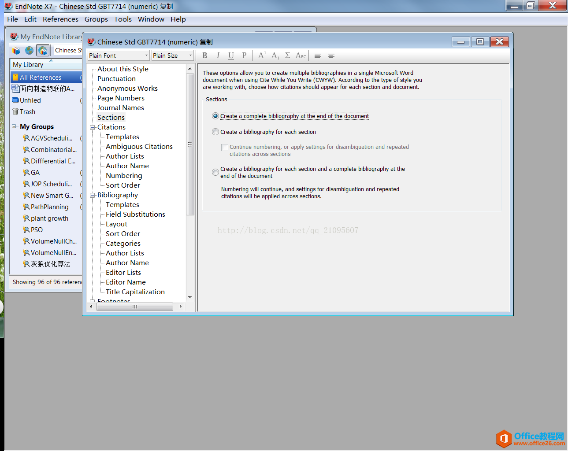Open the Window menu
568x451 pixels.
tap(151, 19)
